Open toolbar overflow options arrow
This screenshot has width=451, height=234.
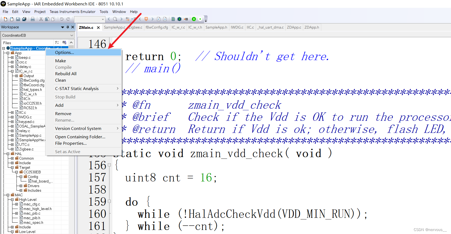click(x=206, y=20)
